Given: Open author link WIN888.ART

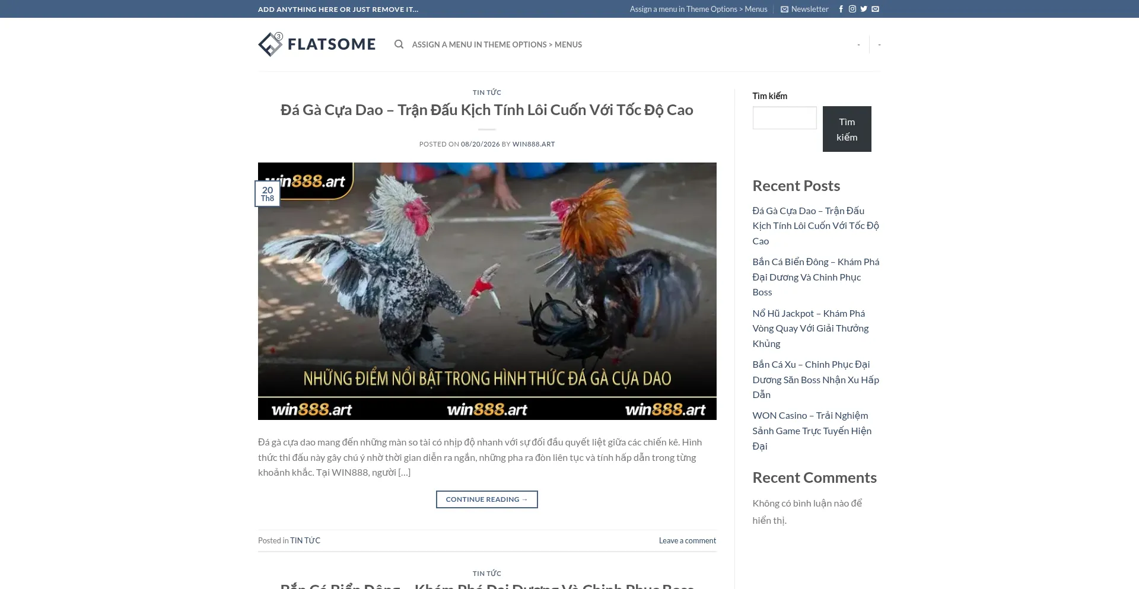Looking at the screenshot, I should tap(534, 144).
